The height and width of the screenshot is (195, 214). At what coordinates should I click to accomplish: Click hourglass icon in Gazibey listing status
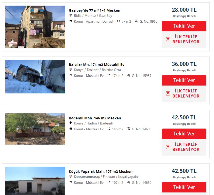168,39
